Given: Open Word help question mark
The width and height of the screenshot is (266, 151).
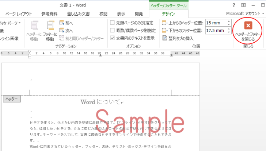Looking at the screenshot, I should [233, 5].
